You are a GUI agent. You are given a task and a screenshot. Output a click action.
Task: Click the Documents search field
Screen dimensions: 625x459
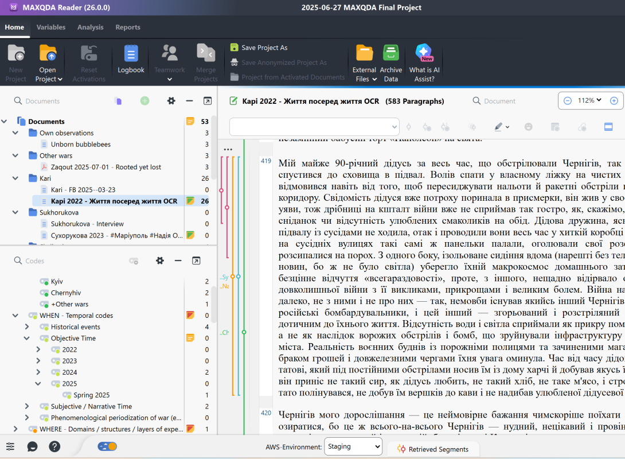point(42,101)
